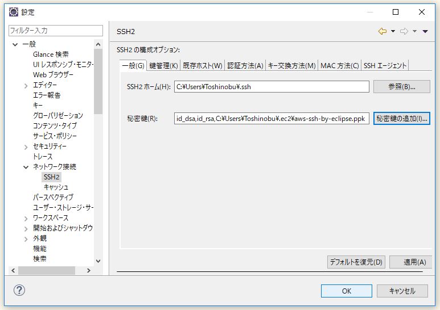The width and height of the screenshot is (440, 310).
Task: Collapse the 一般 tree node
Action: click(x=15, y=44)
